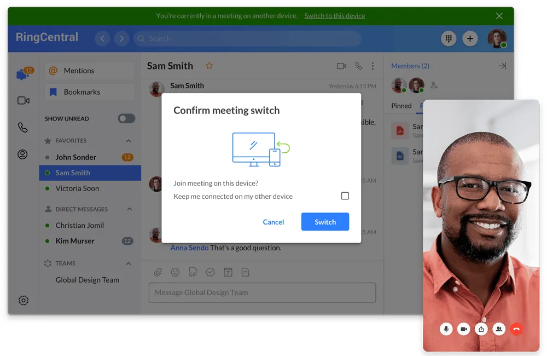Open the Video section in left sidebar

[23, 101]
